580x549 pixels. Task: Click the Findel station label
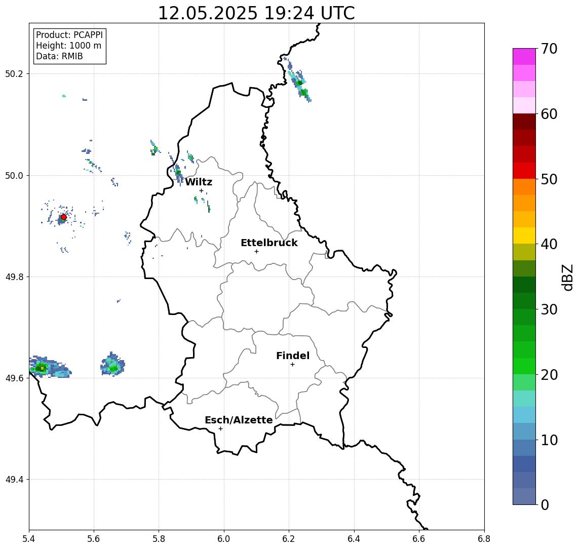[293, 356]
